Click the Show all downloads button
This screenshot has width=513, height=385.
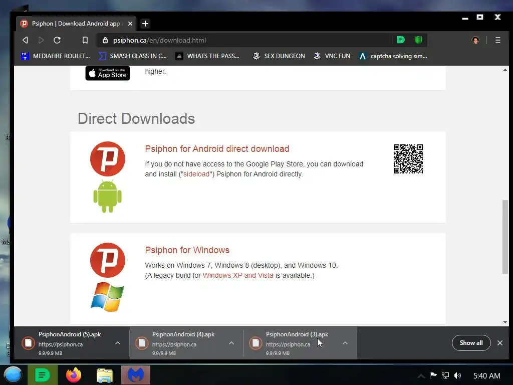click(471, 343)
